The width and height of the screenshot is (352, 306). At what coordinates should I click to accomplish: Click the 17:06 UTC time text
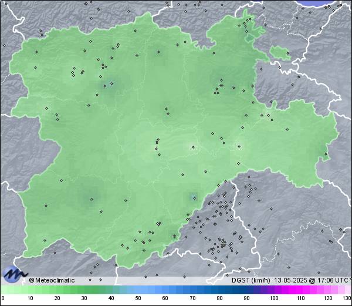click(332, 280)
